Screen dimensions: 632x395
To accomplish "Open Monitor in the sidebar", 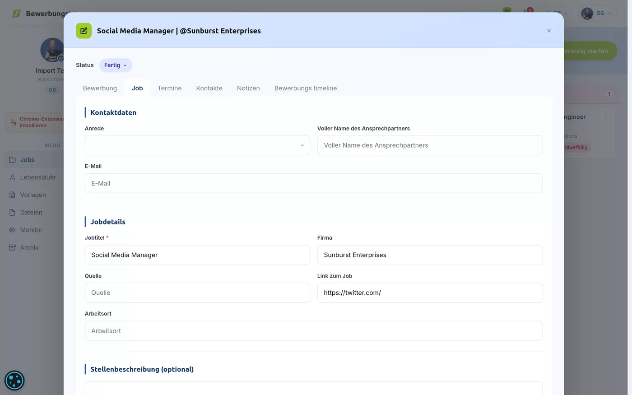I will click(x=34, y=230).
